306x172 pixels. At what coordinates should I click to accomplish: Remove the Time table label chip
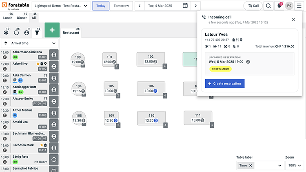[x=251, y=165]
